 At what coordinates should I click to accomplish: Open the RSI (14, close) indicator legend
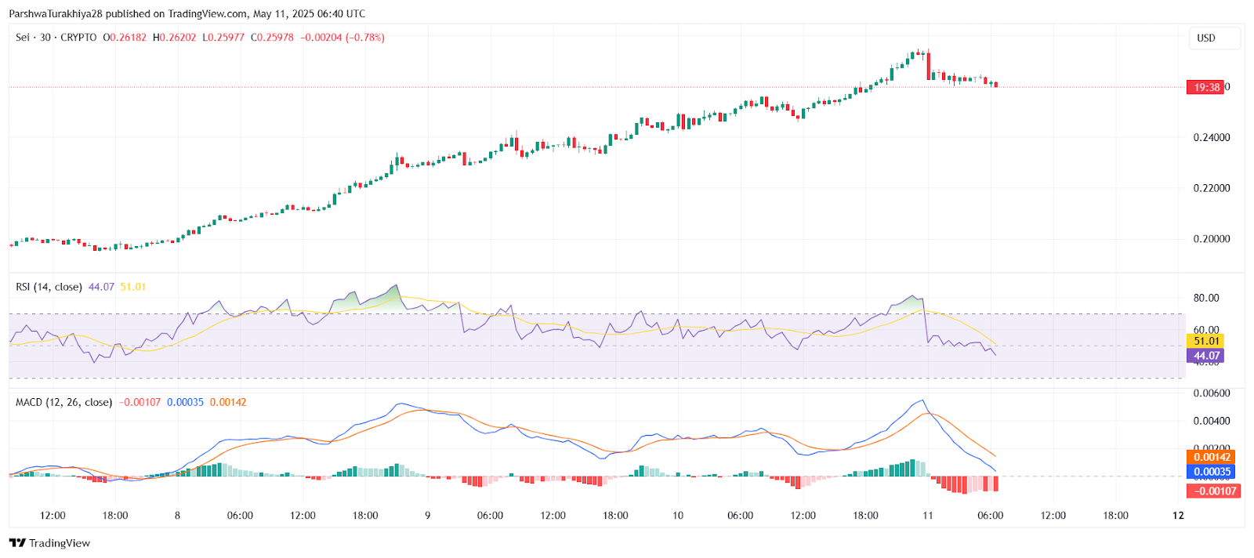[x=49, y=287]
